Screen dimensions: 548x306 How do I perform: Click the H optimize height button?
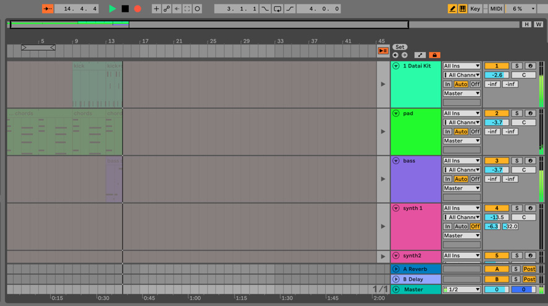[x=526, y=24]
